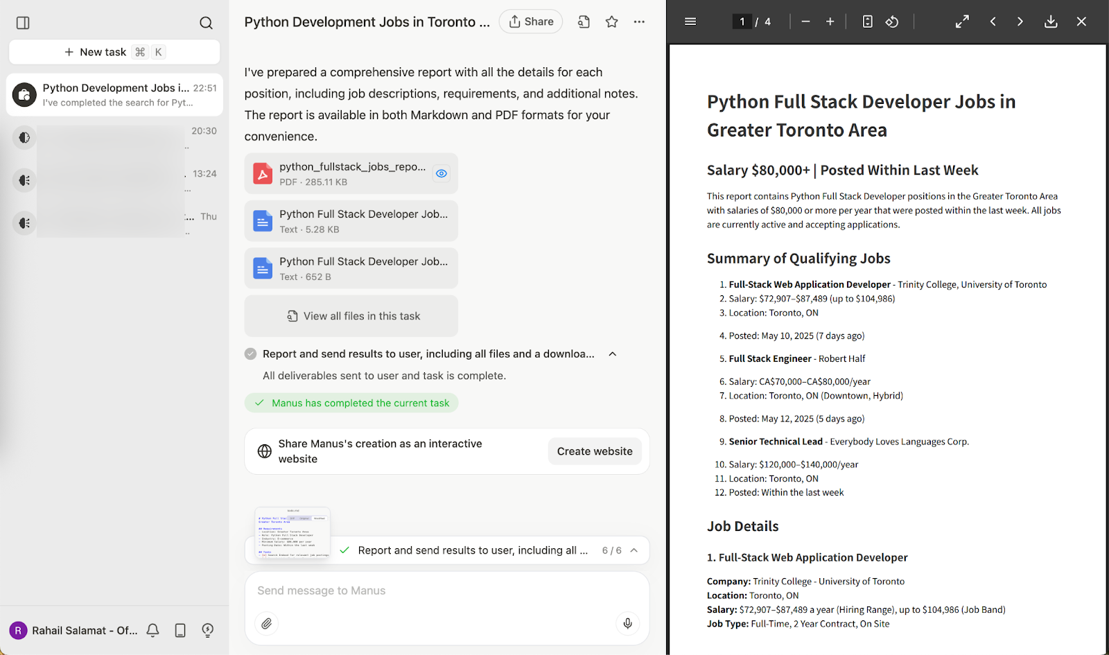The image size is (1109, 655).
Task: Click Manus has completed the current task badge
Action: [x=351, y=403]
